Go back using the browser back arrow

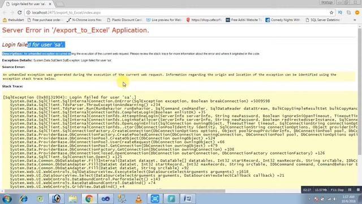[5, 12]
